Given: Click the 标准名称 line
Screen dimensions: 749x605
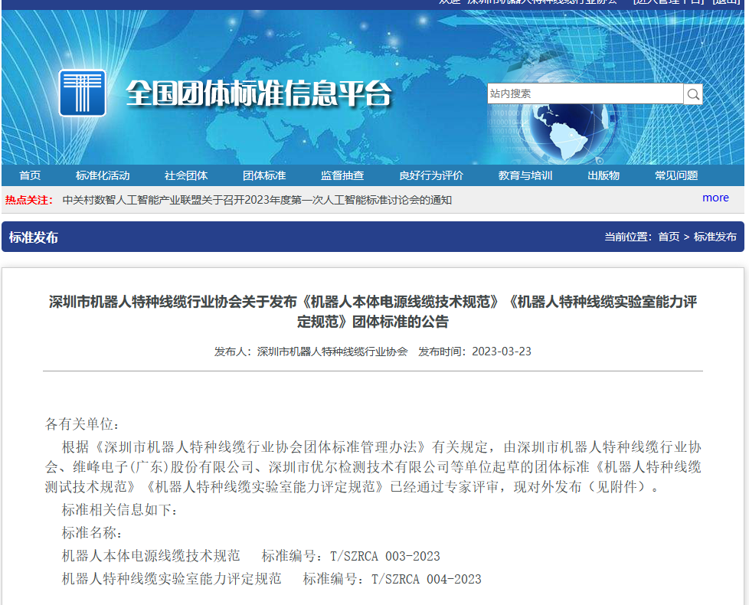Looking at the screenshot, I should point(92,533).
